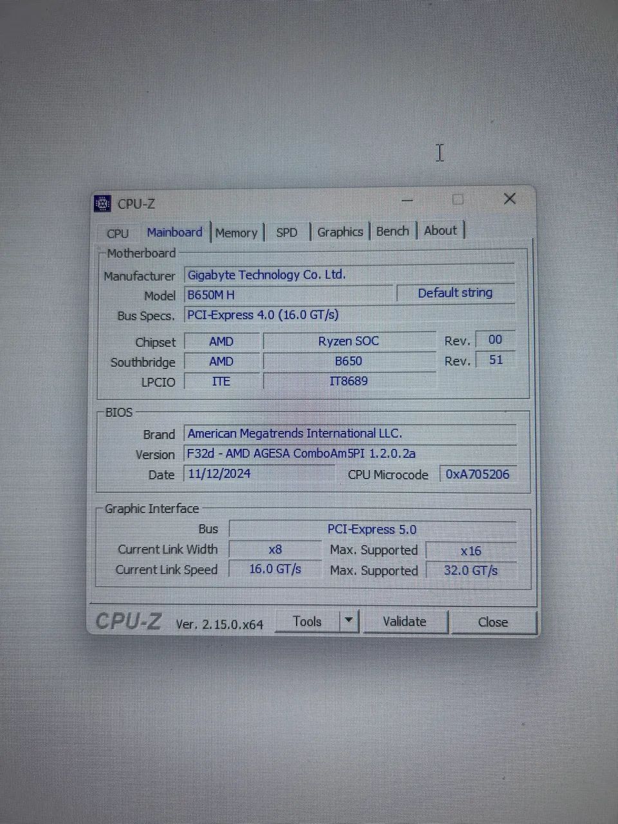Click the version label Ver. 2.15.0.x64

pos(220,624)
